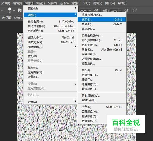Open the flow 100% dropdown arrow
Screen dimensions: 153x141
coord(120,10)
